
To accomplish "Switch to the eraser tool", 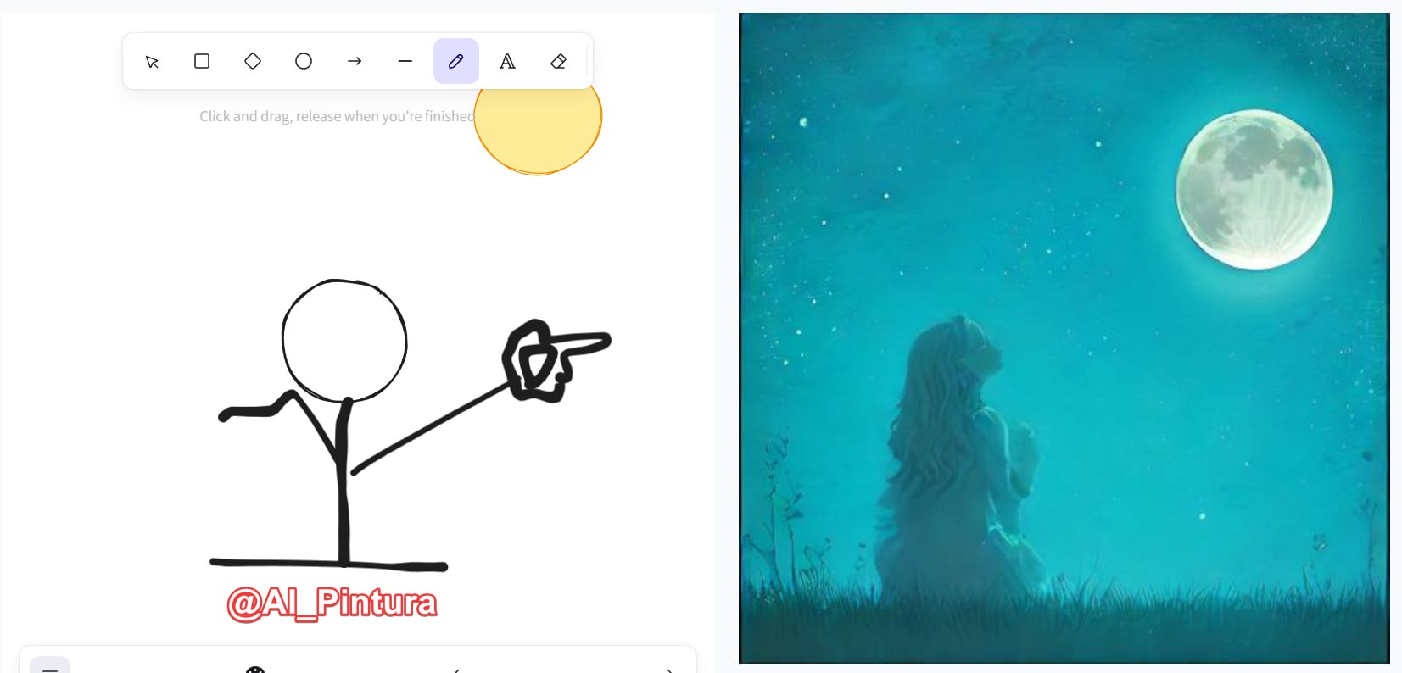I will pyautogui.click(x=558, y=61).
